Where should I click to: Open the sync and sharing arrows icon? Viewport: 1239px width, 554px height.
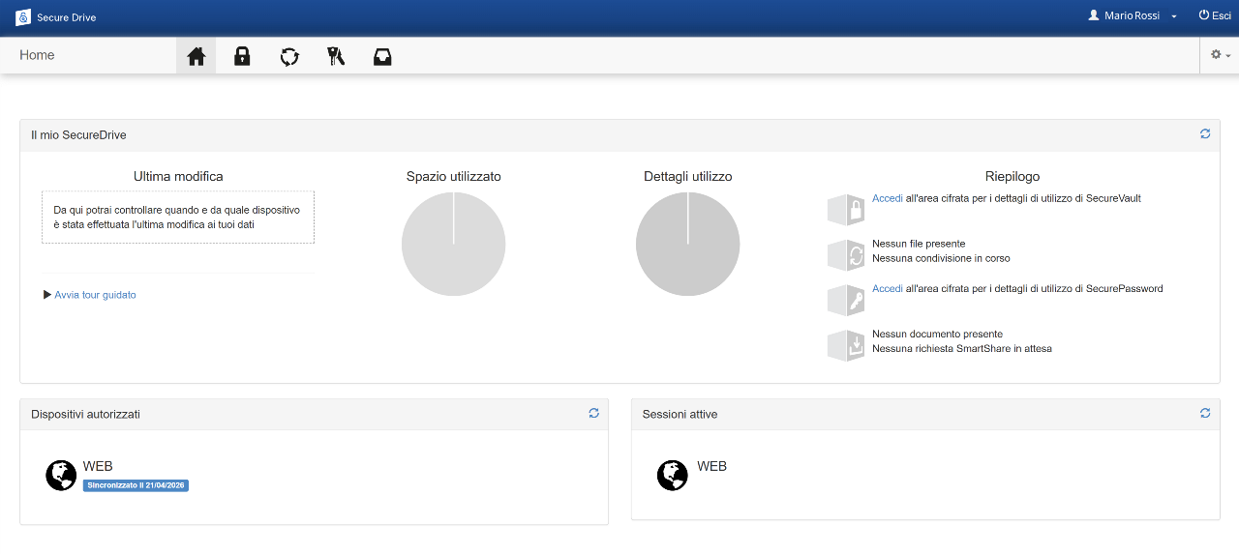pyautogui.click(x=289, y=56)
